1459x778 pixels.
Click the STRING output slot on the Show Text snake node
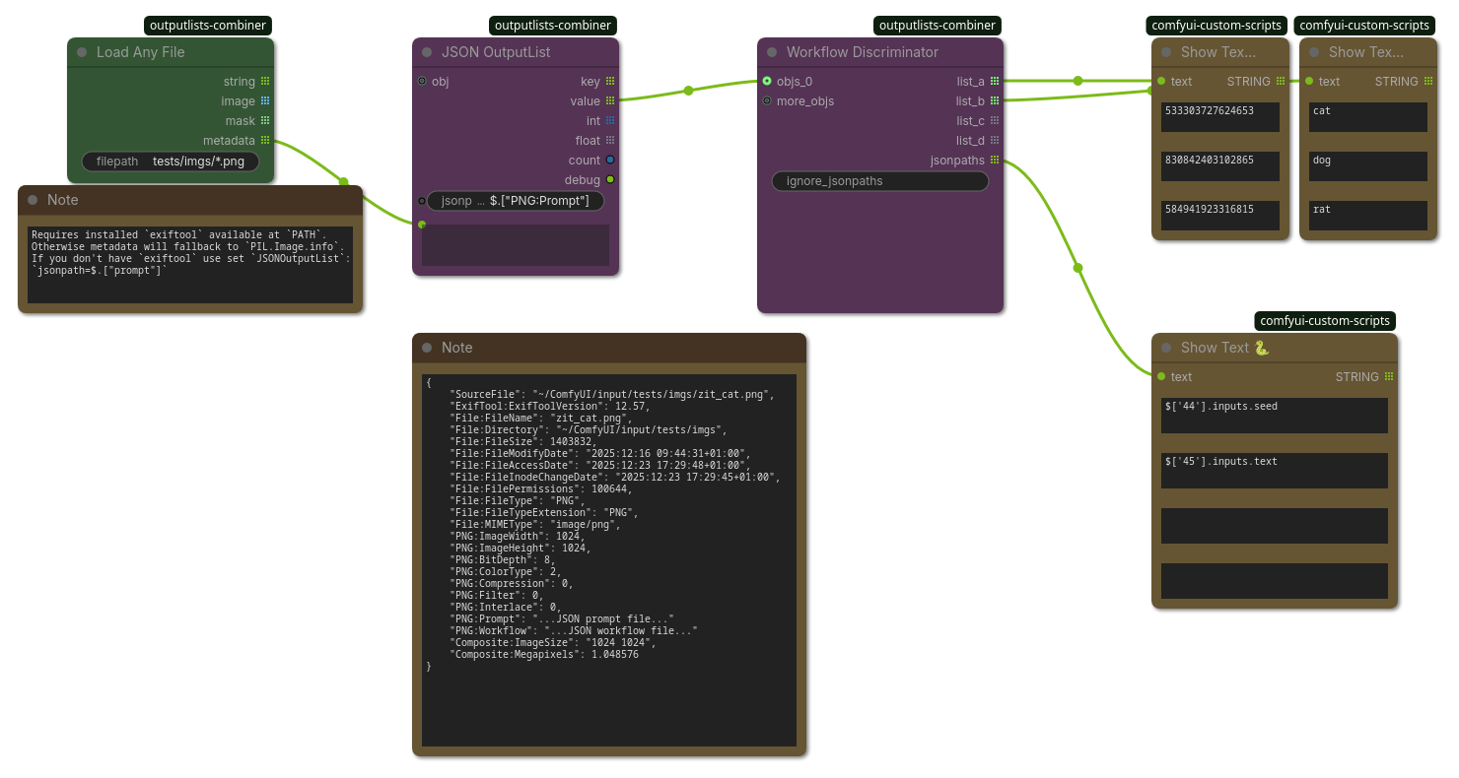(x=1389, y=377)
